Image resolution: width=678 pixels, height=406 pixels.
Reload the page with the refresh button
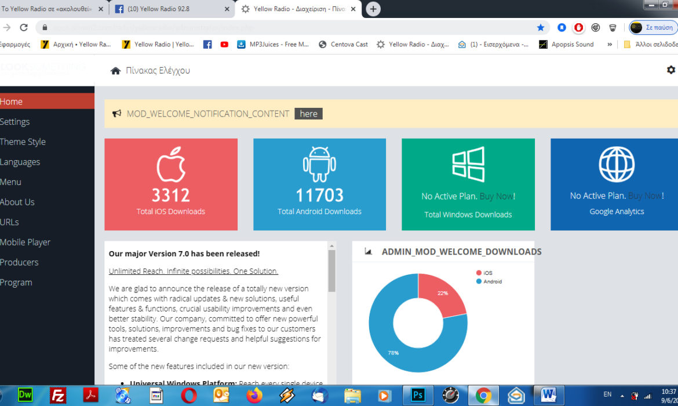[24, 27]
